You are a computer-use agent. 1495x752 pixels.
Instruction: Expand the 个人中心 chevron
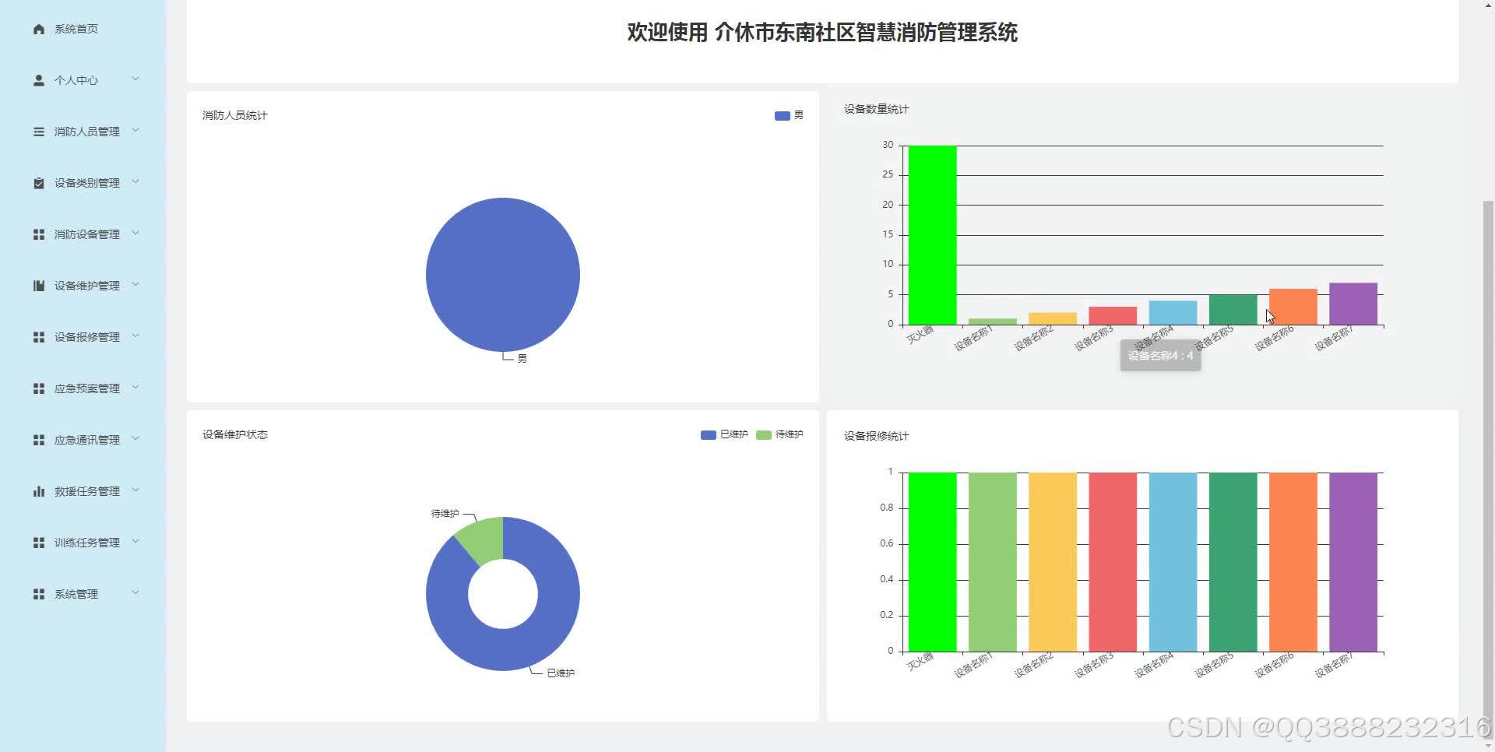135,79
